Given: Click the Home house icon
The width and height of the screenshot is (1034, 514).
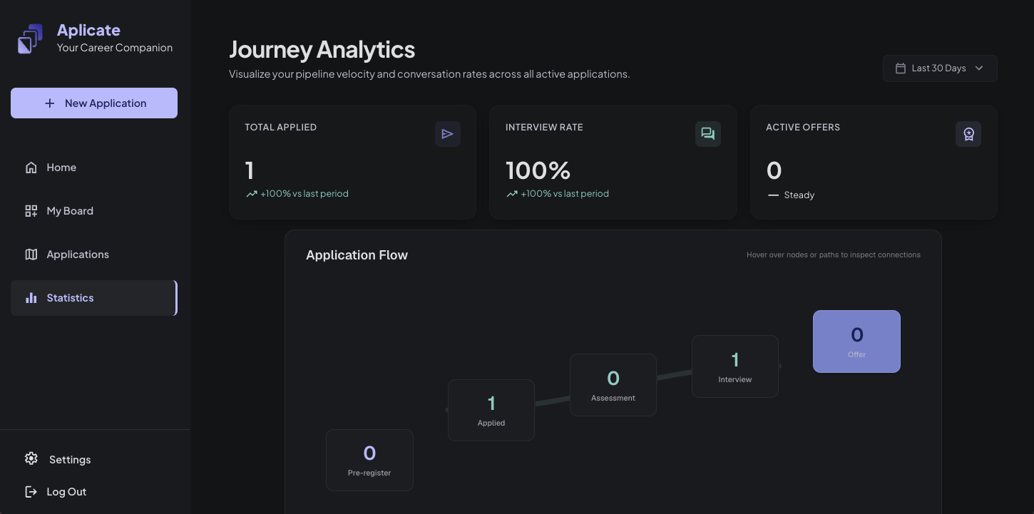Looking at the screenshot, I should click(31, 168).
